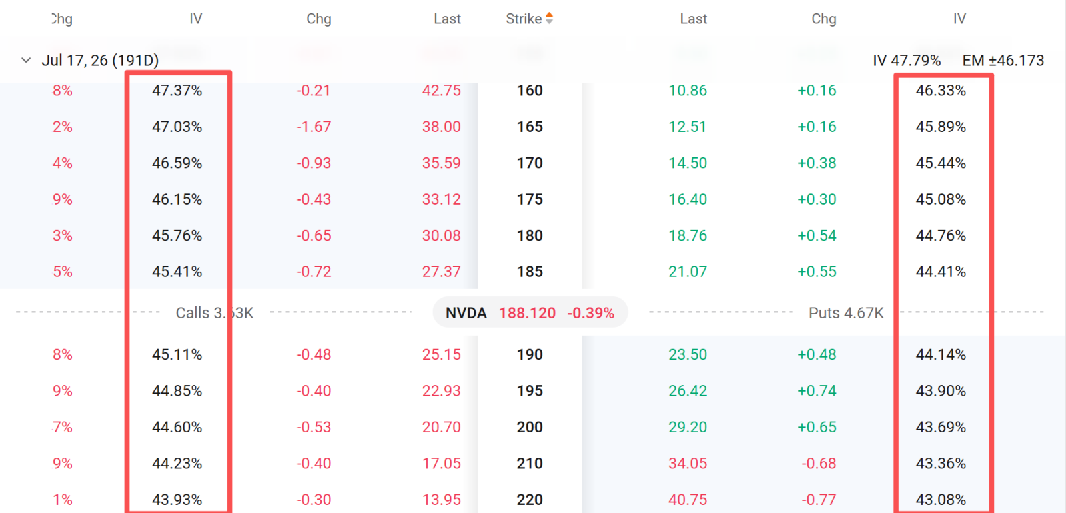The width and height of the screenshot is (1066, 513).
Task: Click the calls Last column header
Action: 447,19
